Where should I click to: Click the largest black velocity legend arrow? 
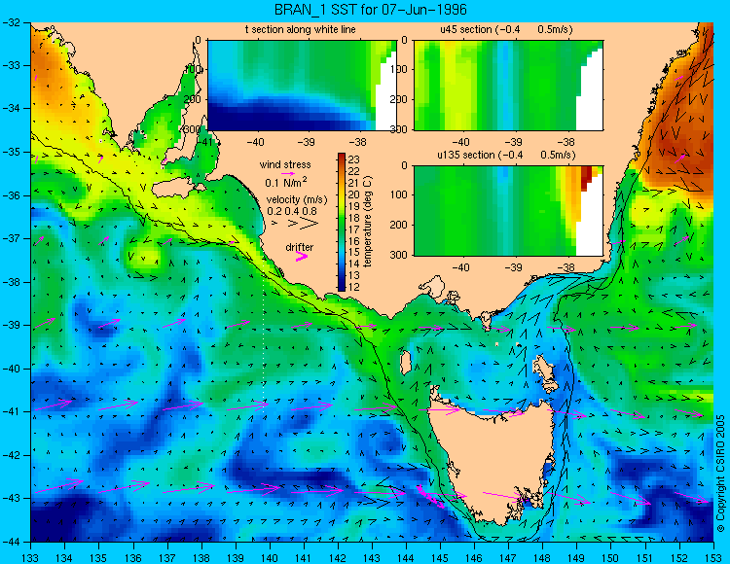(309, 224)
